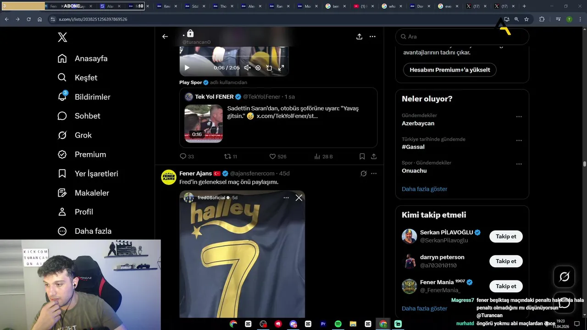This screenshot has width=587, height=330.
Task: Open Play Spor source link
Action: (x=191, y=82)
